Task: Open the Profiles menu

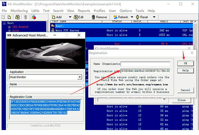Action: [99, 11]
